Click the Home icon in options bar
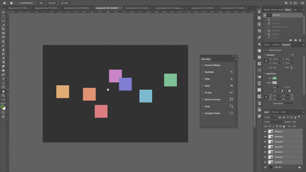The height and width of the screenshot is (172, 306). (x=4, y=3)
